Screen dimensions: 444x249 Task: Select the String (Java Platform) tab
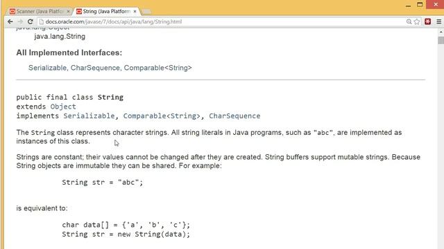click(106, 11)
